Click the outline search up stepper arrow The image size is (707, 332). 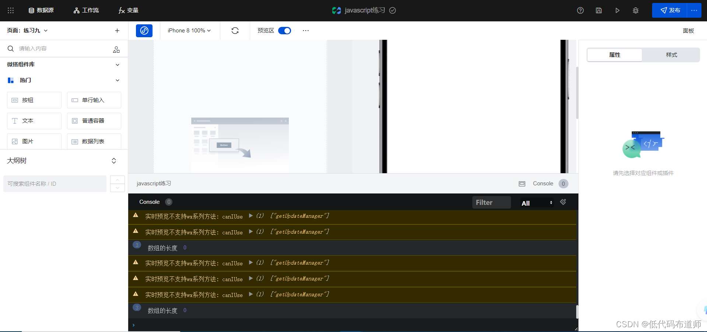pyautogui.click(x=118, y=179)
